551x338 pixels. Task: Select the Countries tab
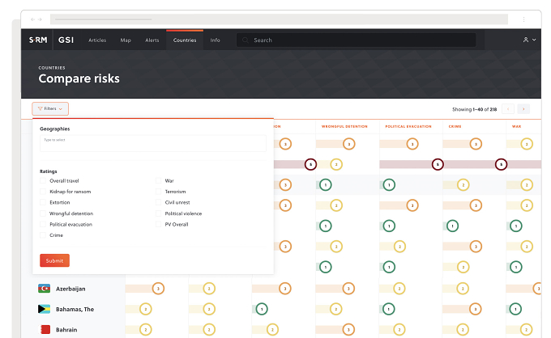point(185,40)
